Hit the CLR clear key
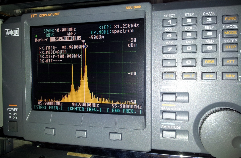Viewport: 241px width, 158px height. click(169, 76)
